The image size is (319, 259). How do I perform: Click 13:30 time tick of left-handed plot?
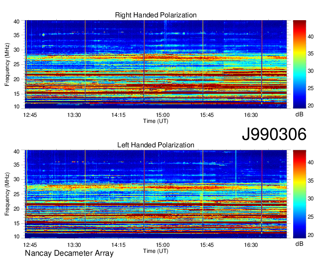click(74, 245)
